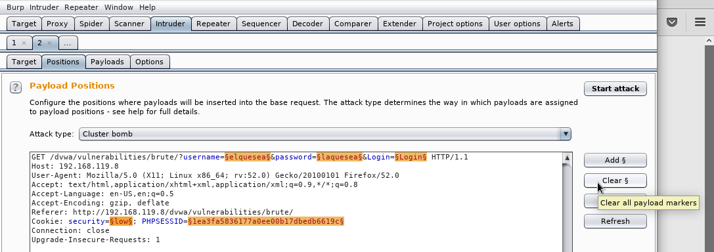Open the Attack type dropdown

click(x=324, y=134)
